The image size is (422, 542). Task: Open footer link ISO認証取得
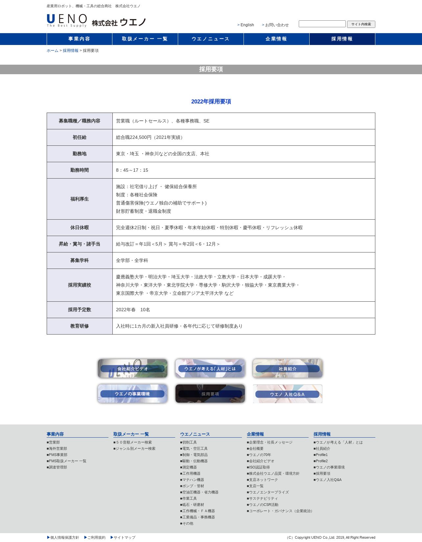258,467
